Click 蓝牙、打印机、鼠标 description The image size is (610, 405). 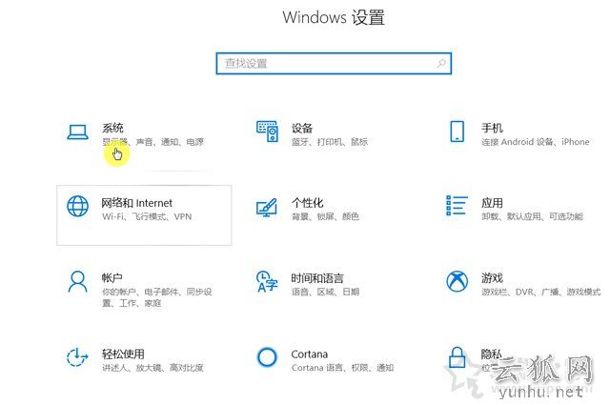click(x=330, y=142)
